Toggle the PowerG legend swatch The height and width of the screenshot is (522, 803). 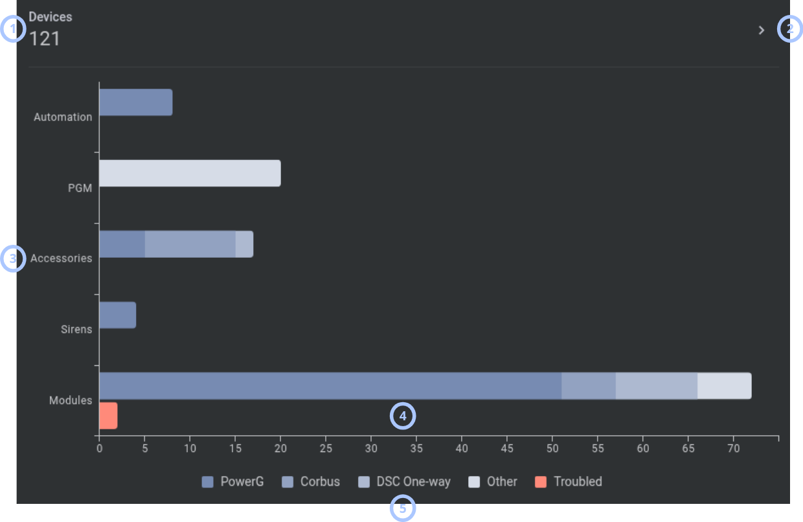coord(208,482)
